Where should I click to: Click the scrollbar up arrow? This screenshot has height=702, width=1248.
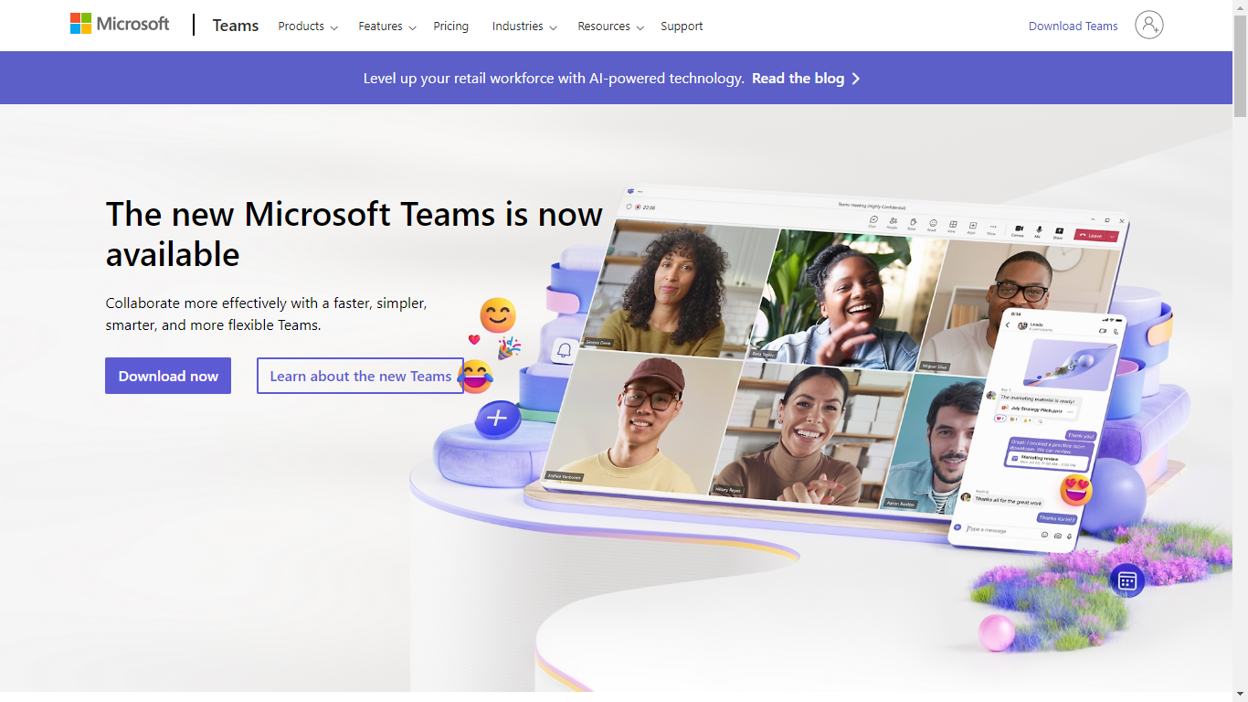tap(1240, 7)
